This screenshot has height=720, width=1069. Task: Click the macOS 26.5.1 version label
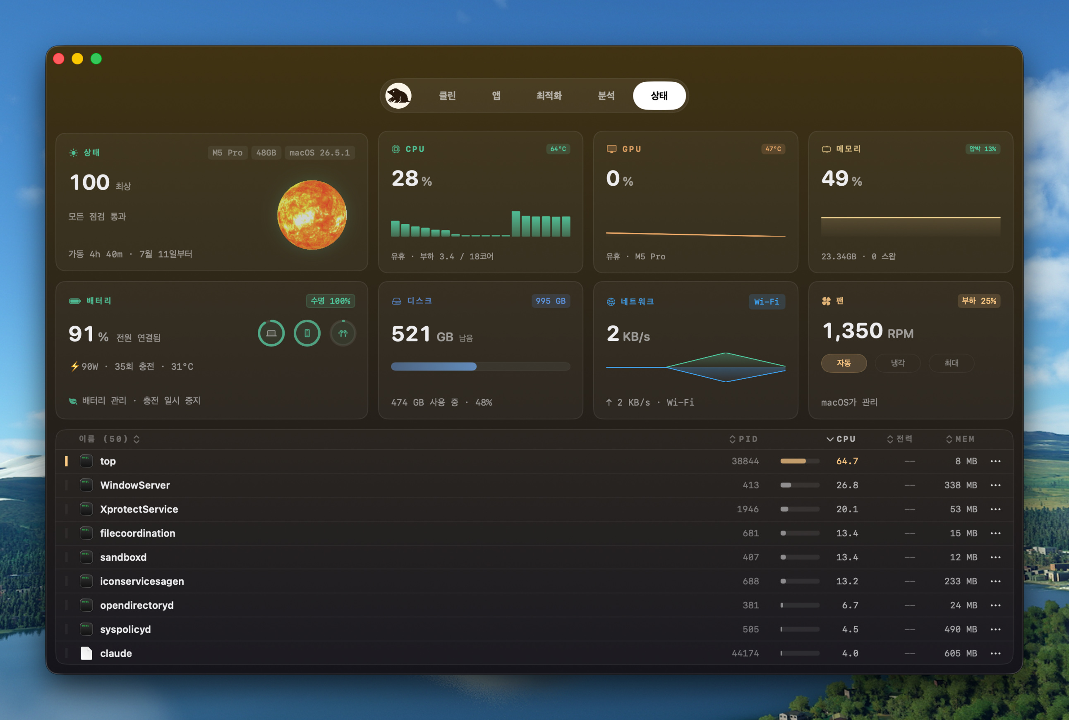[320, 153]
